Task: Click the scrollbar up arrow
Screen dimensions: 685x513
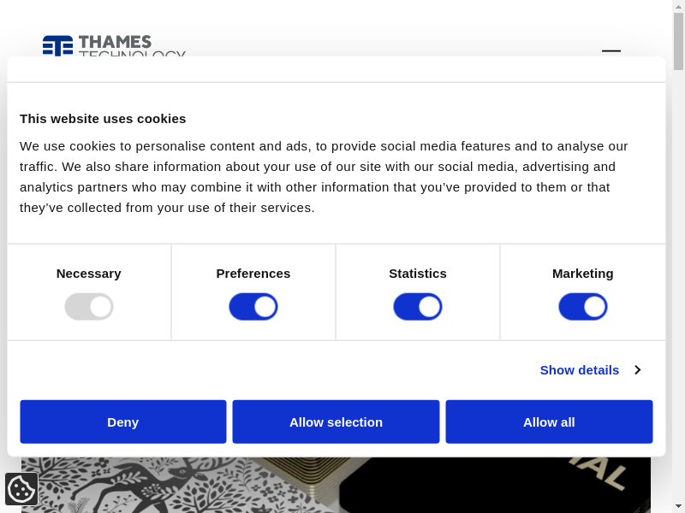Action: coord(678,7)
